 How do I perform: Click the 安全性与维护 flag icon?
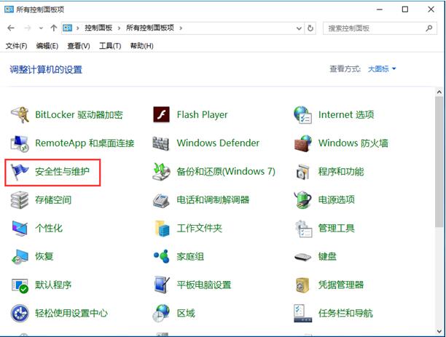20,172
